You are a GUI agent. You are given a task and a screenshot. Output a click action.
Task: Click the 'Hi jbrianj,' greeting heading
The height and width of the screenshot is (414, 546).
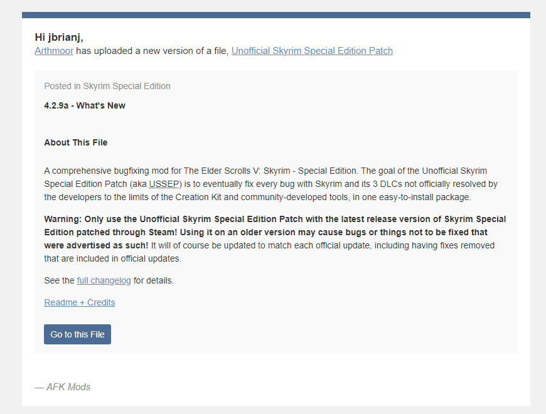point(59,37)
